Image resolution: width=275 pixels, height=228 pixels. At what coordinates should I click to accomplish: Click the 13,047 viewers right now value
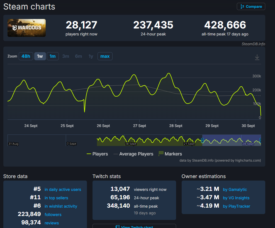pyautogui.click(x=120, y=189)
